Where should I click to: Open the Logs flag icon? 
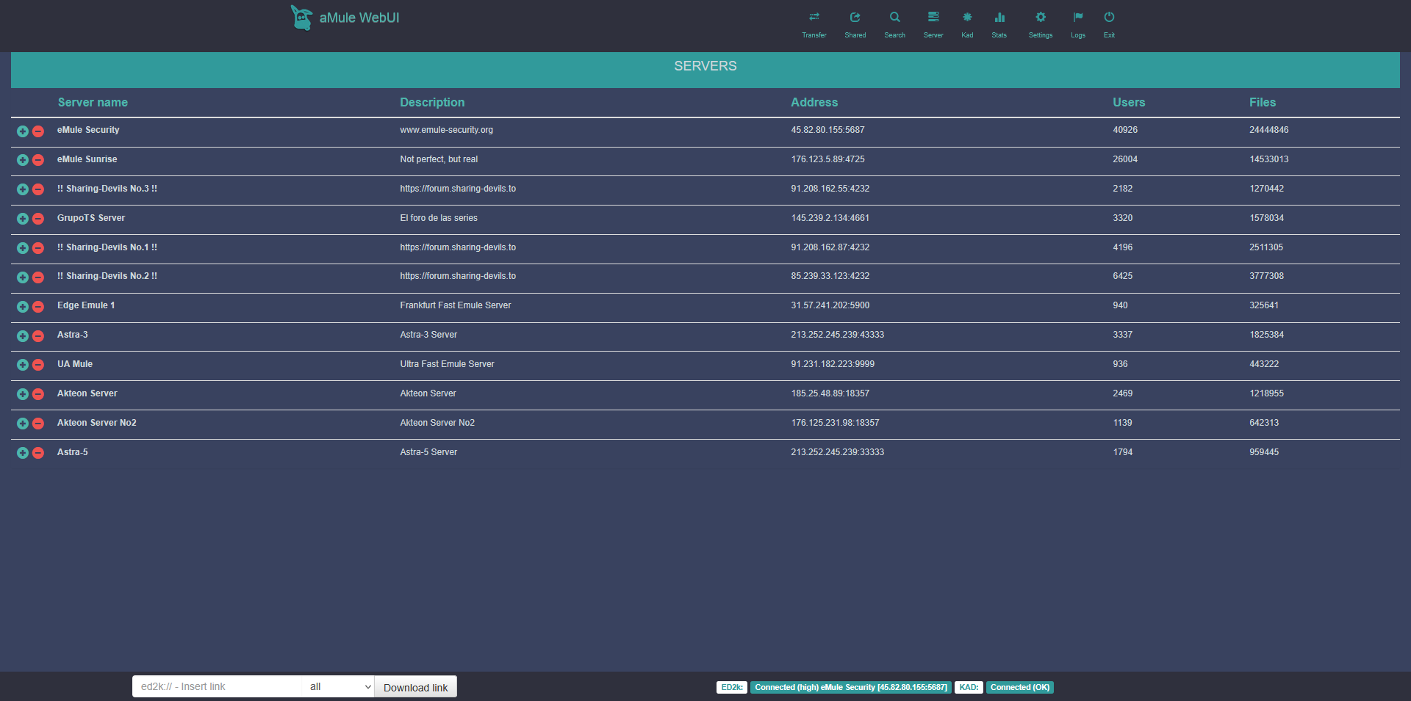point(1078,18)
